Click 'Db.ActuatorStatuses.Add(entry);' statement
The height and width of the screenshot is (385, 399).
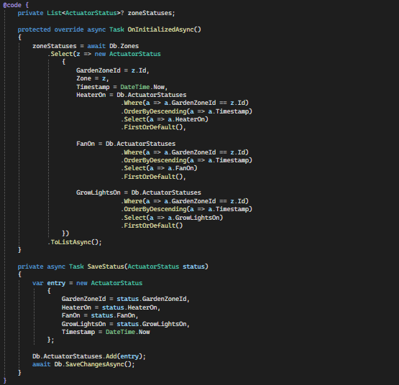coord(89,356)
